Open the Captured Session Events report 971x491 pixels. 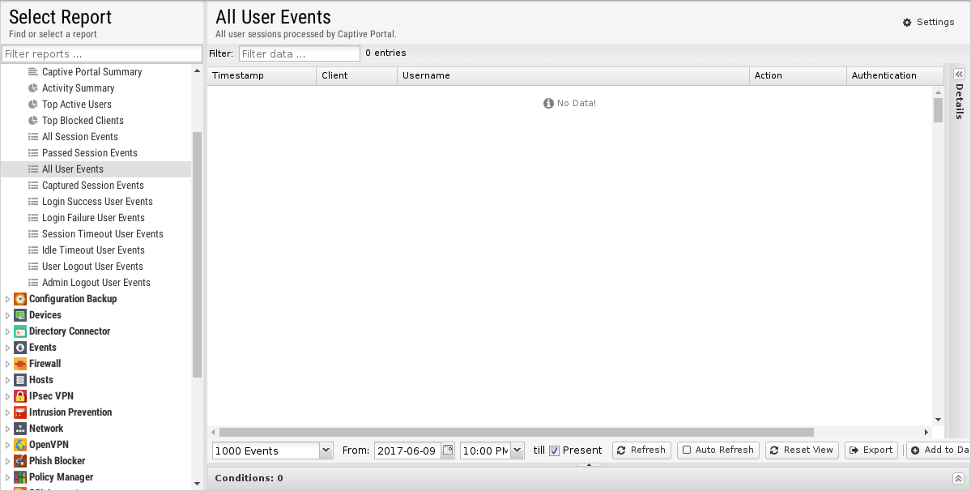pos(92,185)
